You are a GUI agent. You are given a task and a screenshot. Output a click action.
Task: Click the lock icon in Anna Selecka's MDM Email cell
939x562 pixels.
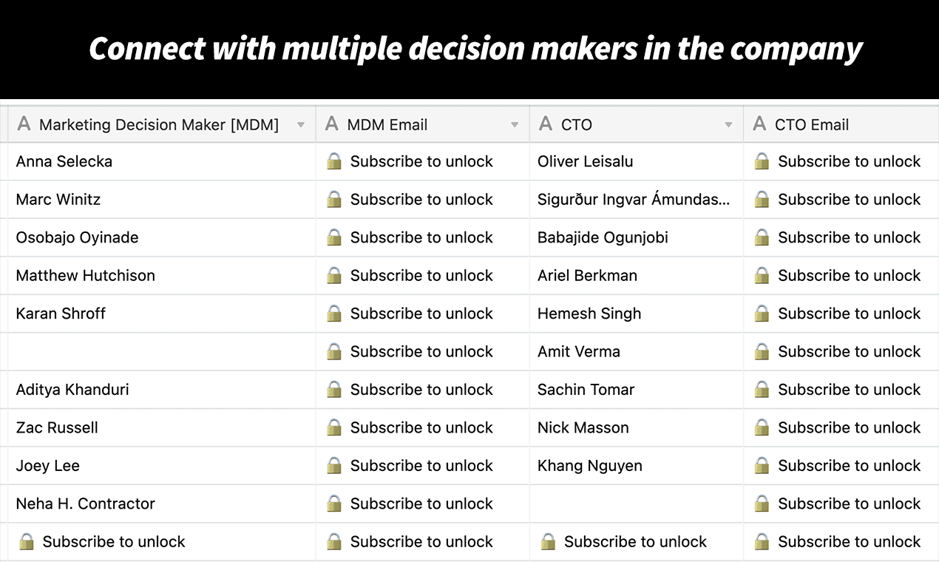[334, 162]
